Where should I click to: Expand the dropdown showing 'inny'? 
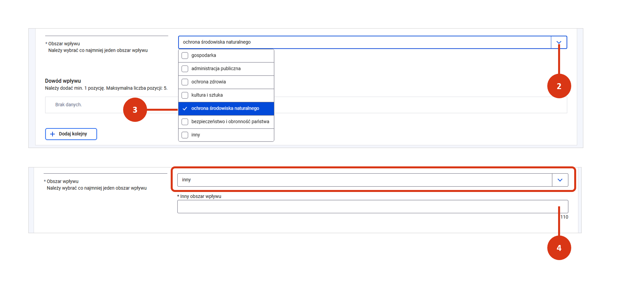point(364,180)
